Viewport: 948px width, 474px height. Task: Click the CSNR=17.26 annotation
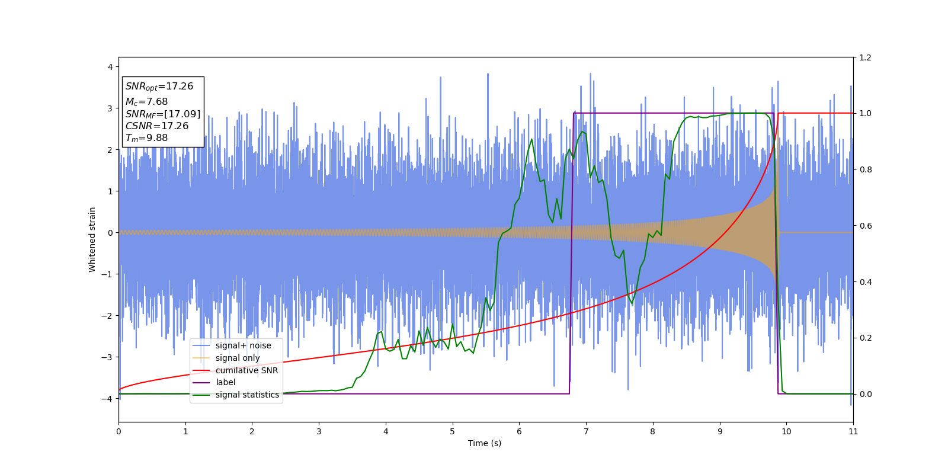point(156,126)
